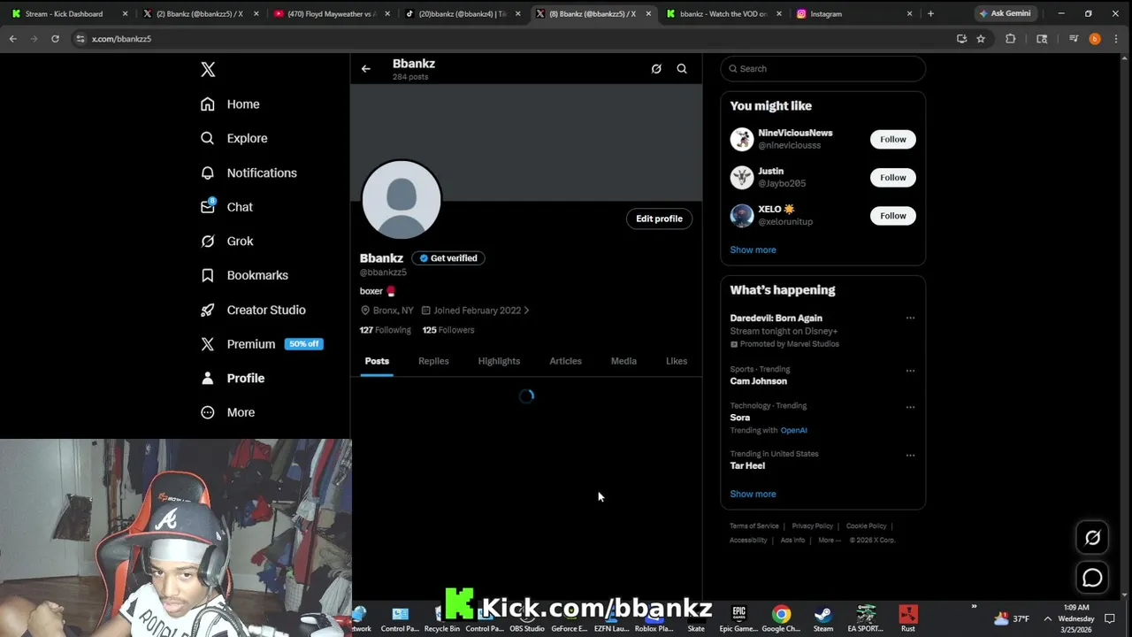Click the browser Back arrow
The width and height of the screenshot is (1132, 637).
pyautogui.click(x=12, y=39)
